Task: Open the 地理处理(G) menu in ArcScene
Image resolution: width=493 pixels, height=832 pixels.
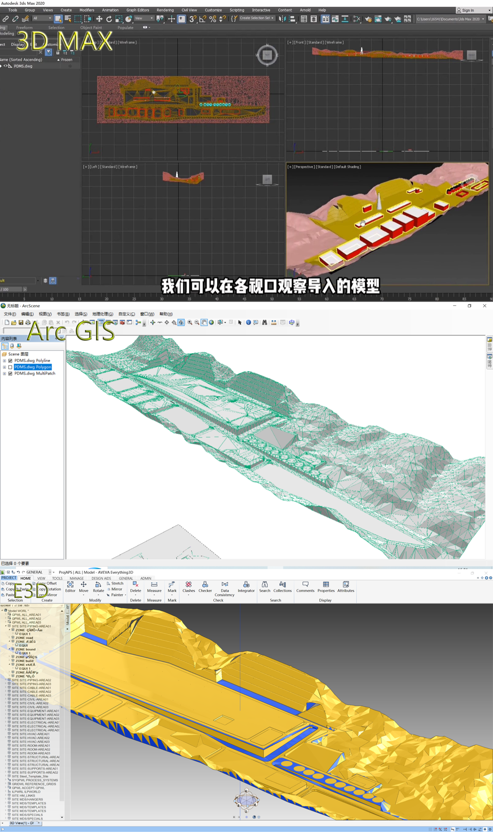Action: tap(102, 314)
